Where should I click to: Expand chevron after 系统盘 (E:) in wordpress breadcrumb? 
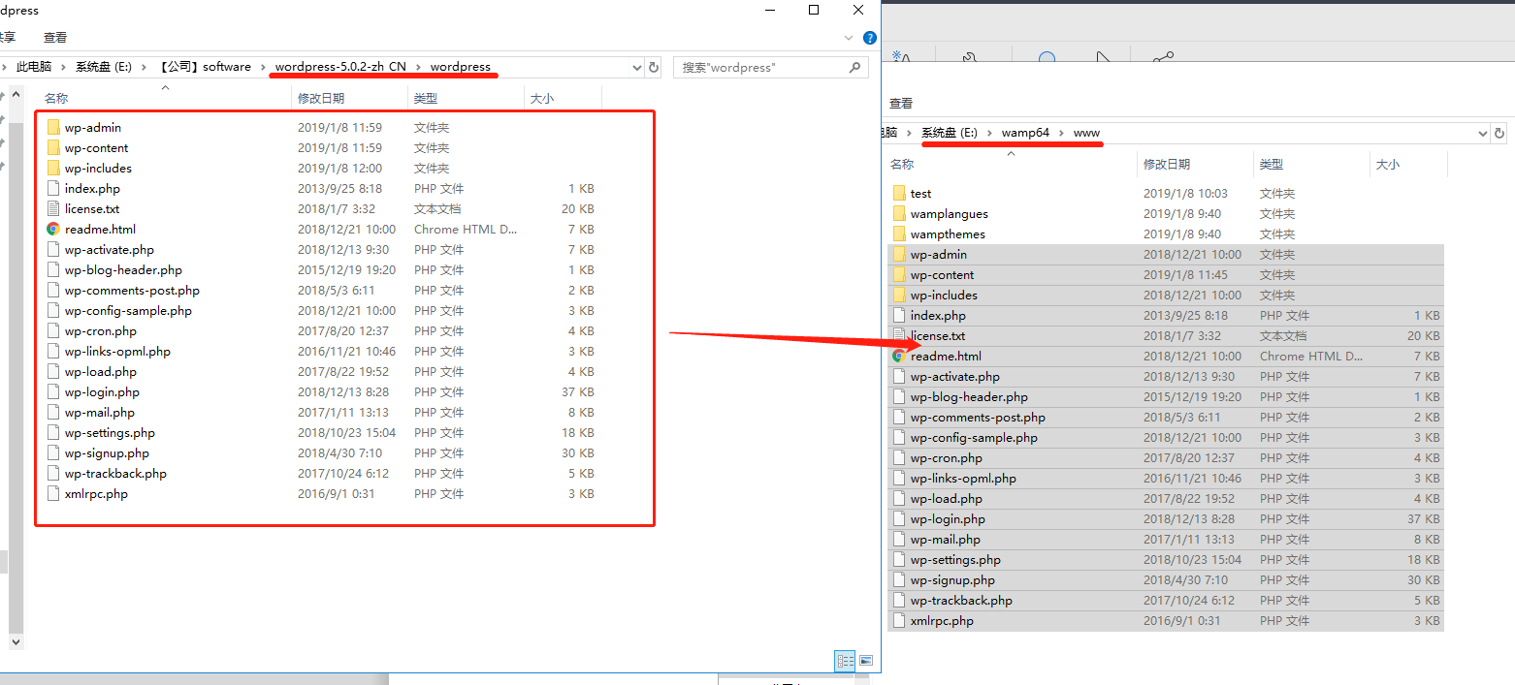click(x=144, y=67)
